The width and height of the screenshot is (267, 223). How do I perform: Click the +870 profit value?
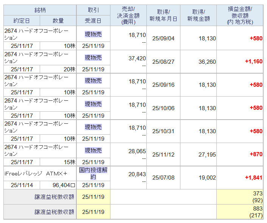(x=256, y=154)
